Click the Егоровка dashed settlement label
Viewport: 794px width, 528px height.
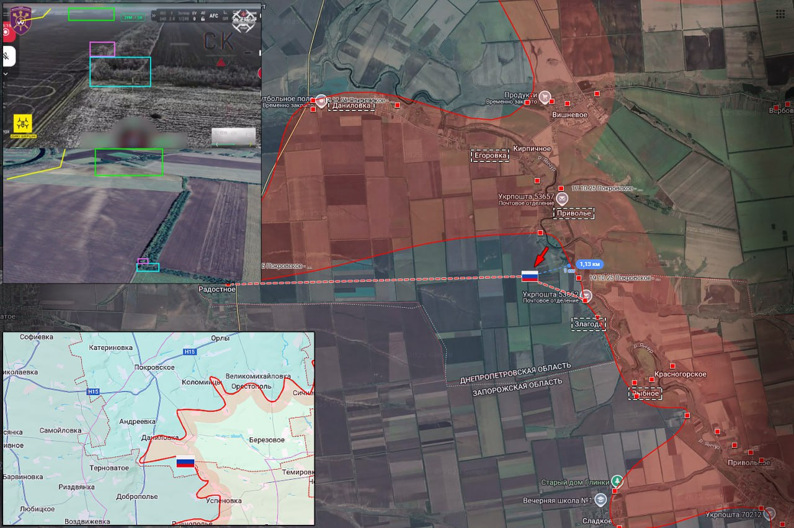[x=489, y=156]
